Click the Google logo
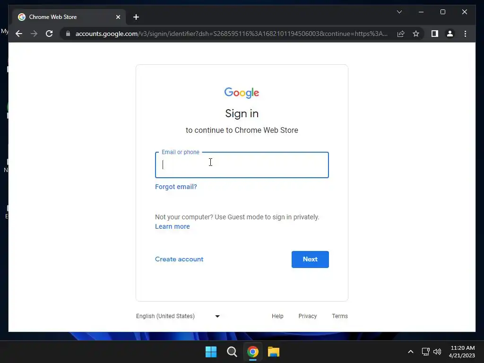The height and width of the screenshot is (363, 484). 242,93
